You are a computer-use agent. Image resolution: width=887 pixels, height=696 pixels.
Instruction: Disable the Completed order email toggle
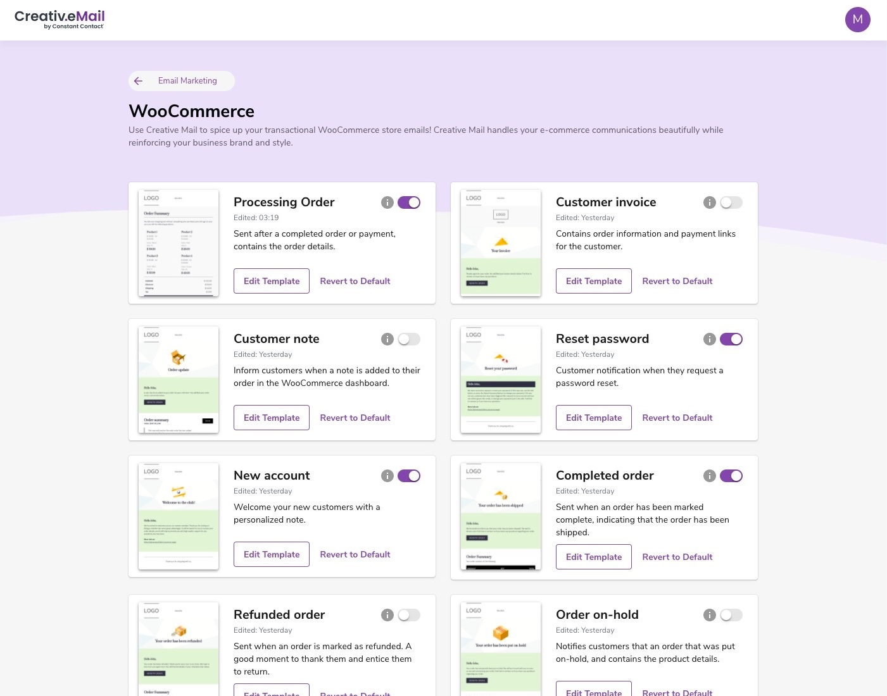[x=731, y=476]
